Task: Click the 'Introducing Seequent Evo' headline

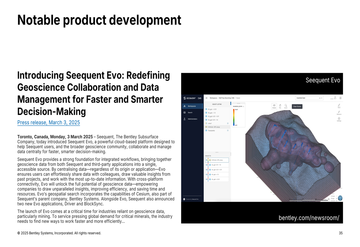Action: tap(94, 93)
